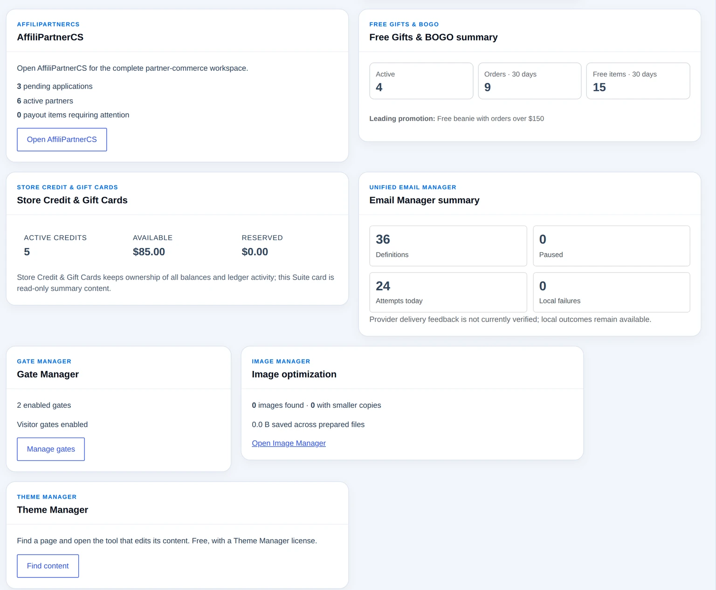The height and width of the screenshot is (590, 716).
Task: Select the Active promotions stat box
Action: [421, 81]
